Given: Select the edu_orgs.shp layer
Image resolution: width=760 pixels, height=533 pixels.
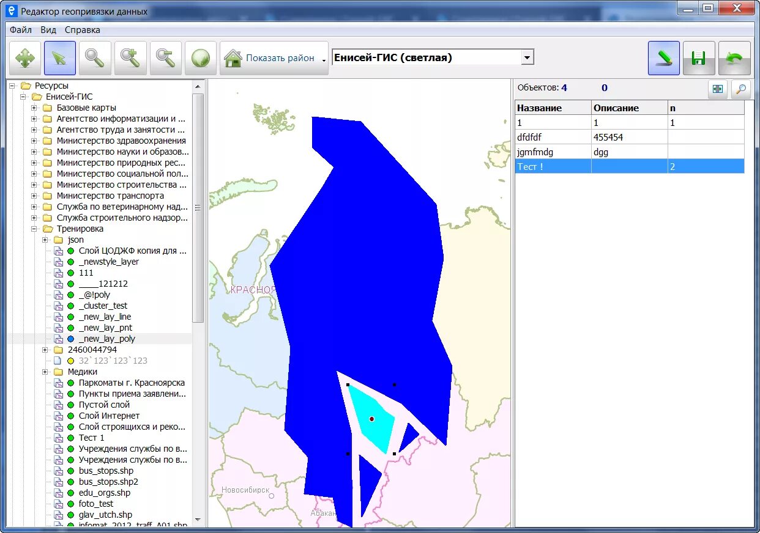Looking at the screenshot, I should coord(105,493).
